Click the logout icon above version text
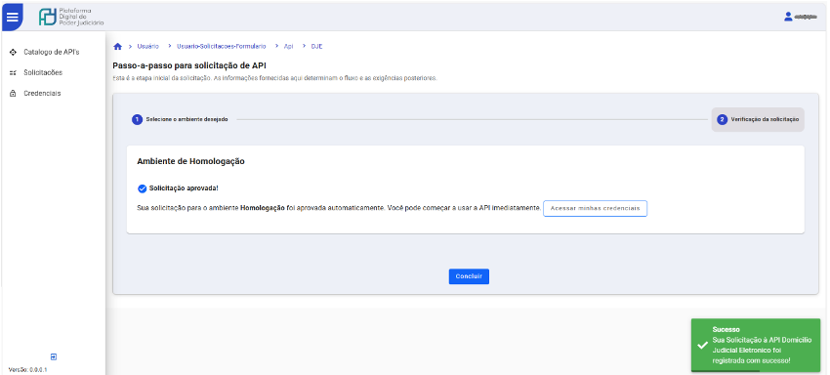Viewport: 830px width, 375px height. point(54,357)
